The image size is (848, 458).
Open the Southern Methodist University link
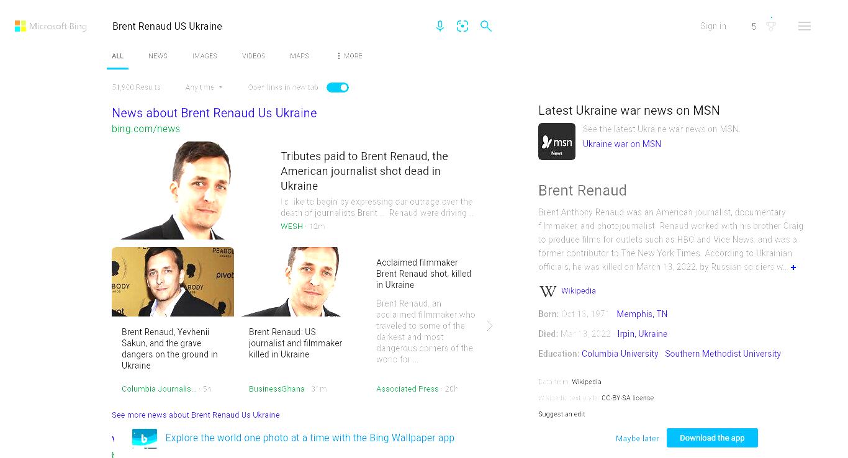[x=723, y=354]
